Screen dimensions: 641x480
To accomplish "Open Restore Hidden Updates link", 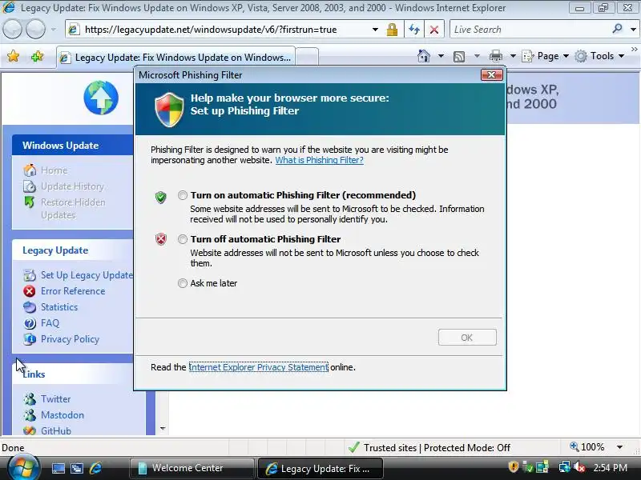I will (x=73, y=209).
